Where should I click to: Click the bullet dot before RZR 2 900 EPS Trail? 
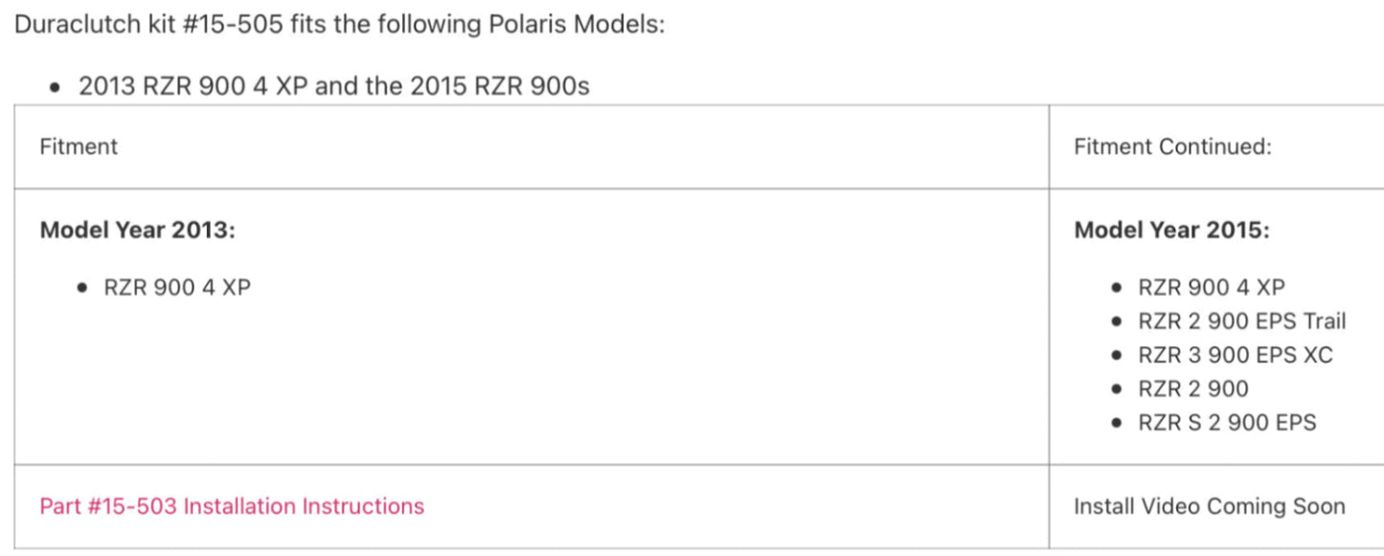point(1116,322)
